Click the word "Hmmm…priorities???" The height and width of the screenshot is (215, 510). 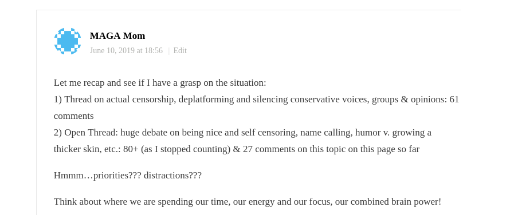click(x=97, y=176)
